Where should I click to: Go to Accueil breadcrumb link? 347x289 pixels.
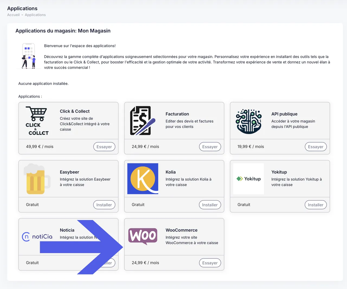point(13,15)
